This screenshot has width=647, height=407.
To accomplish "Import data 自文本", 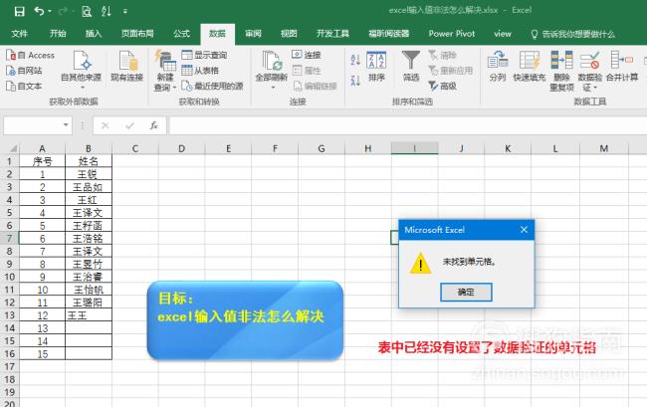I will coord(24,86).
